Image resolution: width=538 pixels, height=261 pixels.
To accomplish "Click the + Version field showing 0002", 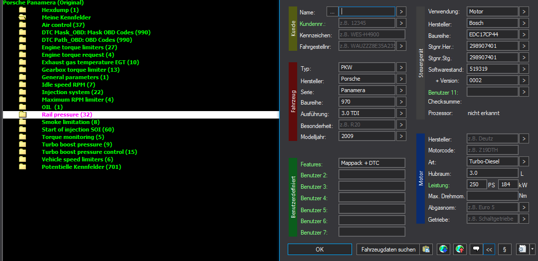I will point(492,80).
